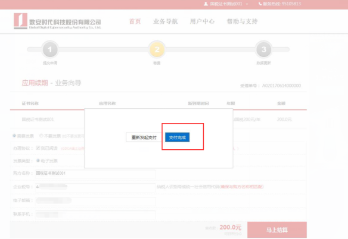Open the 国税证书测试001 account menu
This screenshot has height=239, width=348.
[x=226, y=4]
